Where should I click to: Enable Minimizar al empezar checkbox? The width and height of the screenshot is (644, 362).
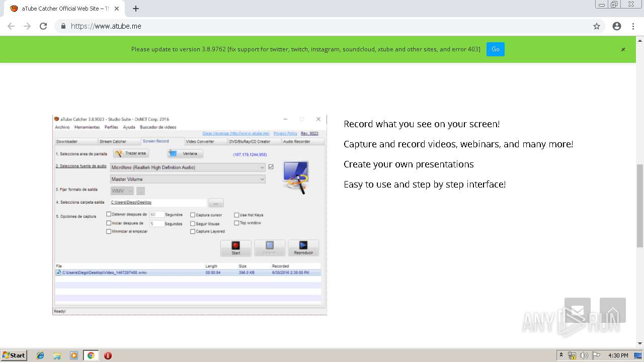click(109, 231)
